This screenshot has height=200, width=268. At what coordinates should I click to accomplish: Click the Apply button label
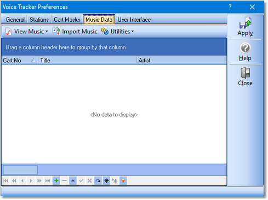pos(245,33)
